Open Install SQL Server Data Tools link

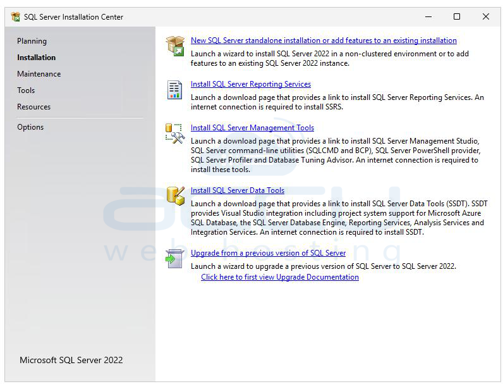pyautogui.click(x=238, y=190)
